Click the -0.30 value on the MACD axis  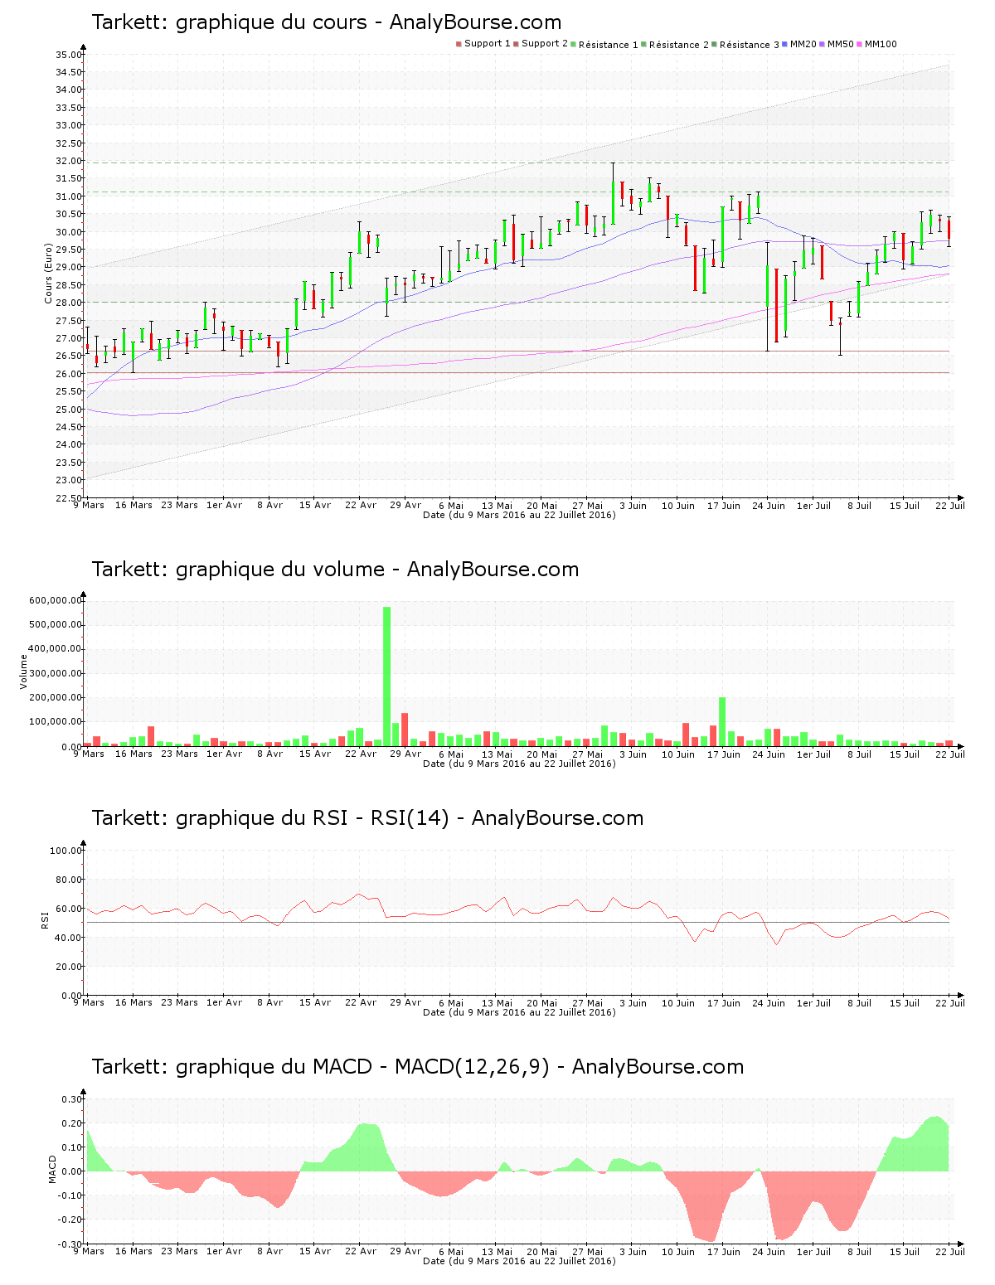70,1244
